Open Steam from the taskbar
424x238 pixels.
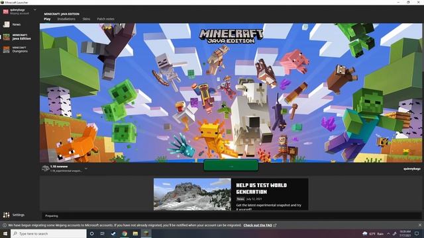(113, 233)
